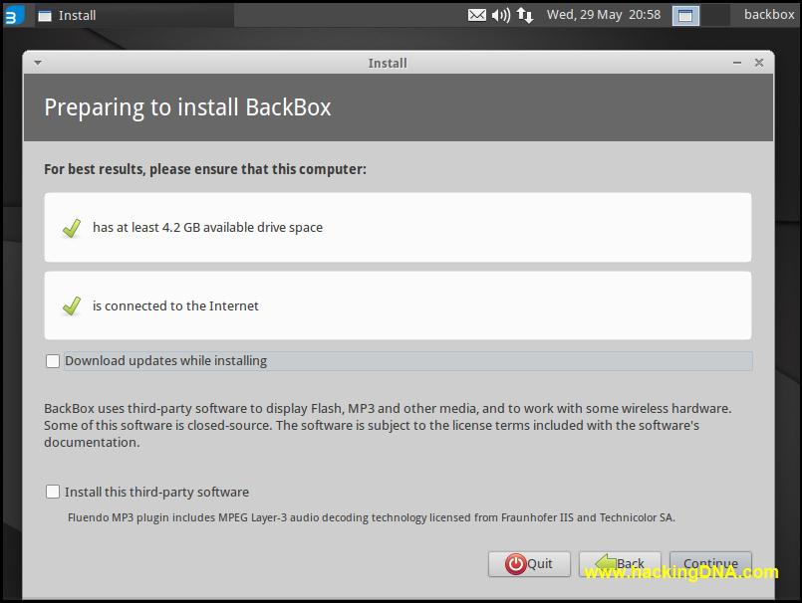
Task: Enable Download updates while installing
Action: point(53,360)
